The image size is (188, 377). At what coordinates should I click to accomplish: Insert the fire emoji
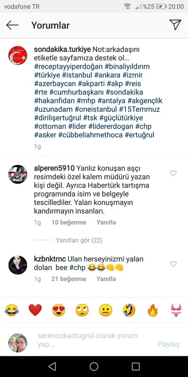click(x=152, y=310)
